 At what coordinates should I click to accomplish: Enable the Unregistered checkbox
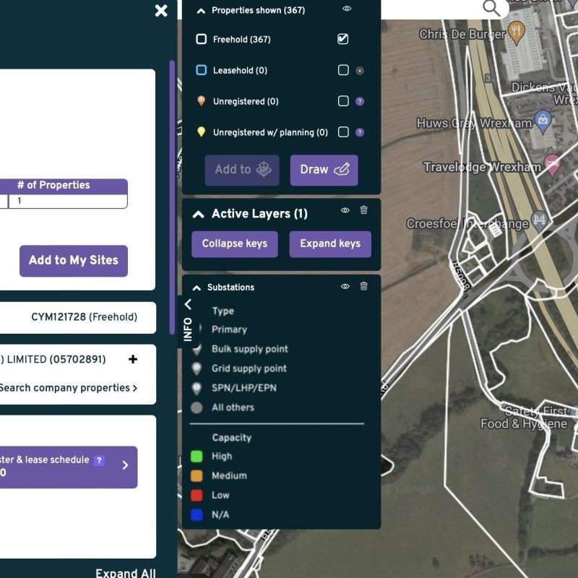(x=343, y=101)
